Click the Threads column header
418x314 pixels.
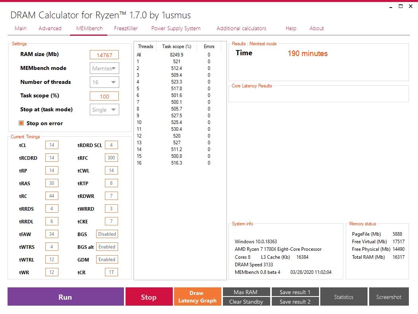coord(145,47)
